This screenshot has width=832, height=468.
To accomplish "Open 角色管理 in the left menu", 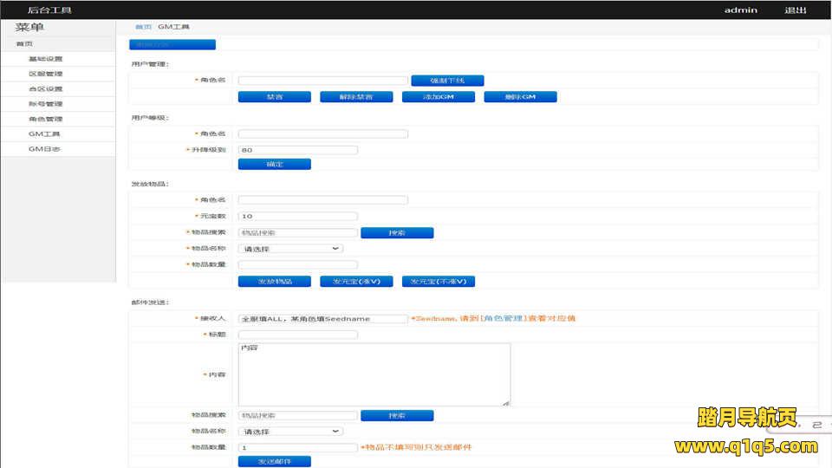I will (x=45, y=119).
